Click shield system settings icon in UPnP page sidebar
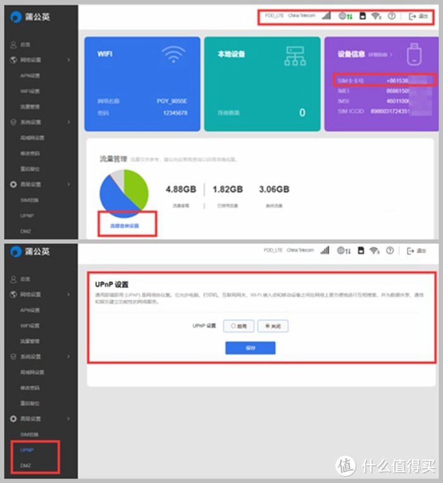The height and width of the screenshot is (483, 443). click(x=13, y=356)
